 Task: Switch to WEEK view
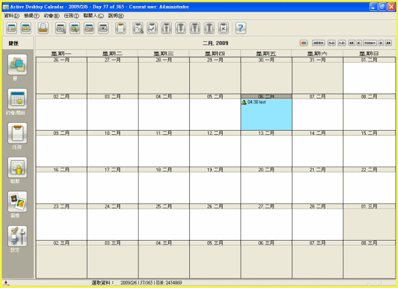click(x=318, y=43)
